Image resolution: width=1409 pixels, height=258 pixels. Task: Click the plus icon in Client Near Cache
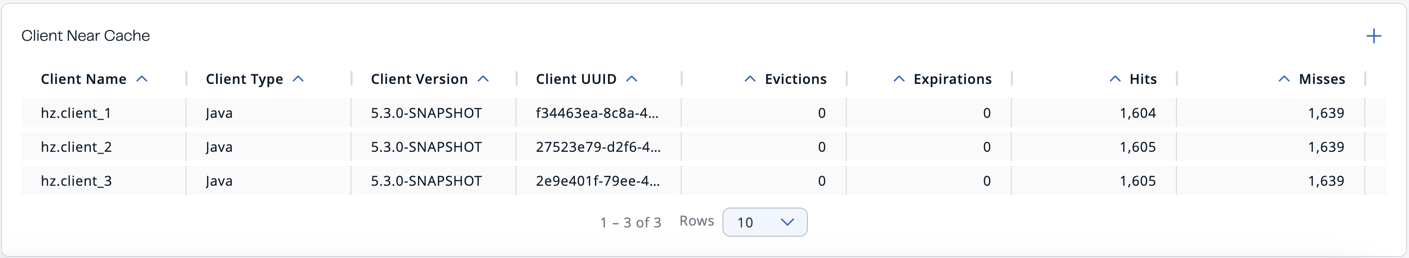coord(1374,37)
